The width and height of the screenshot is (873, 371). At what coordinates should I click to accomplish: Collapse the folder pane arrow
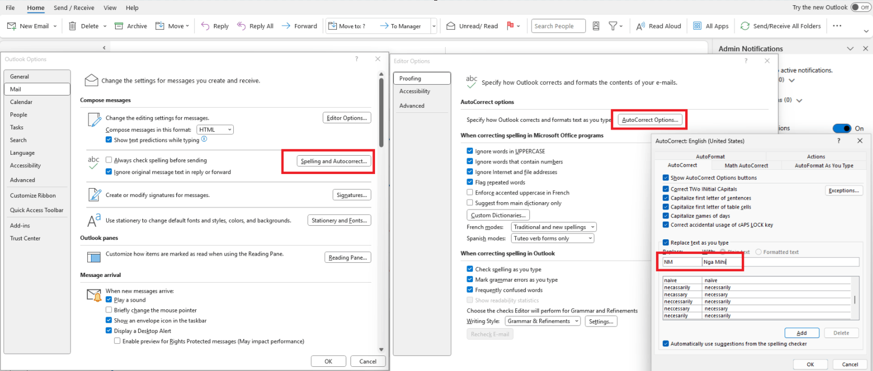coord(104,48)
